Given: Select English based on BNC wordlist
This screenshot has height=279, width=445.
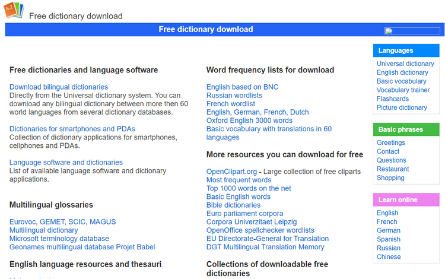Looking at the screenshot, I should pos(242,87).
